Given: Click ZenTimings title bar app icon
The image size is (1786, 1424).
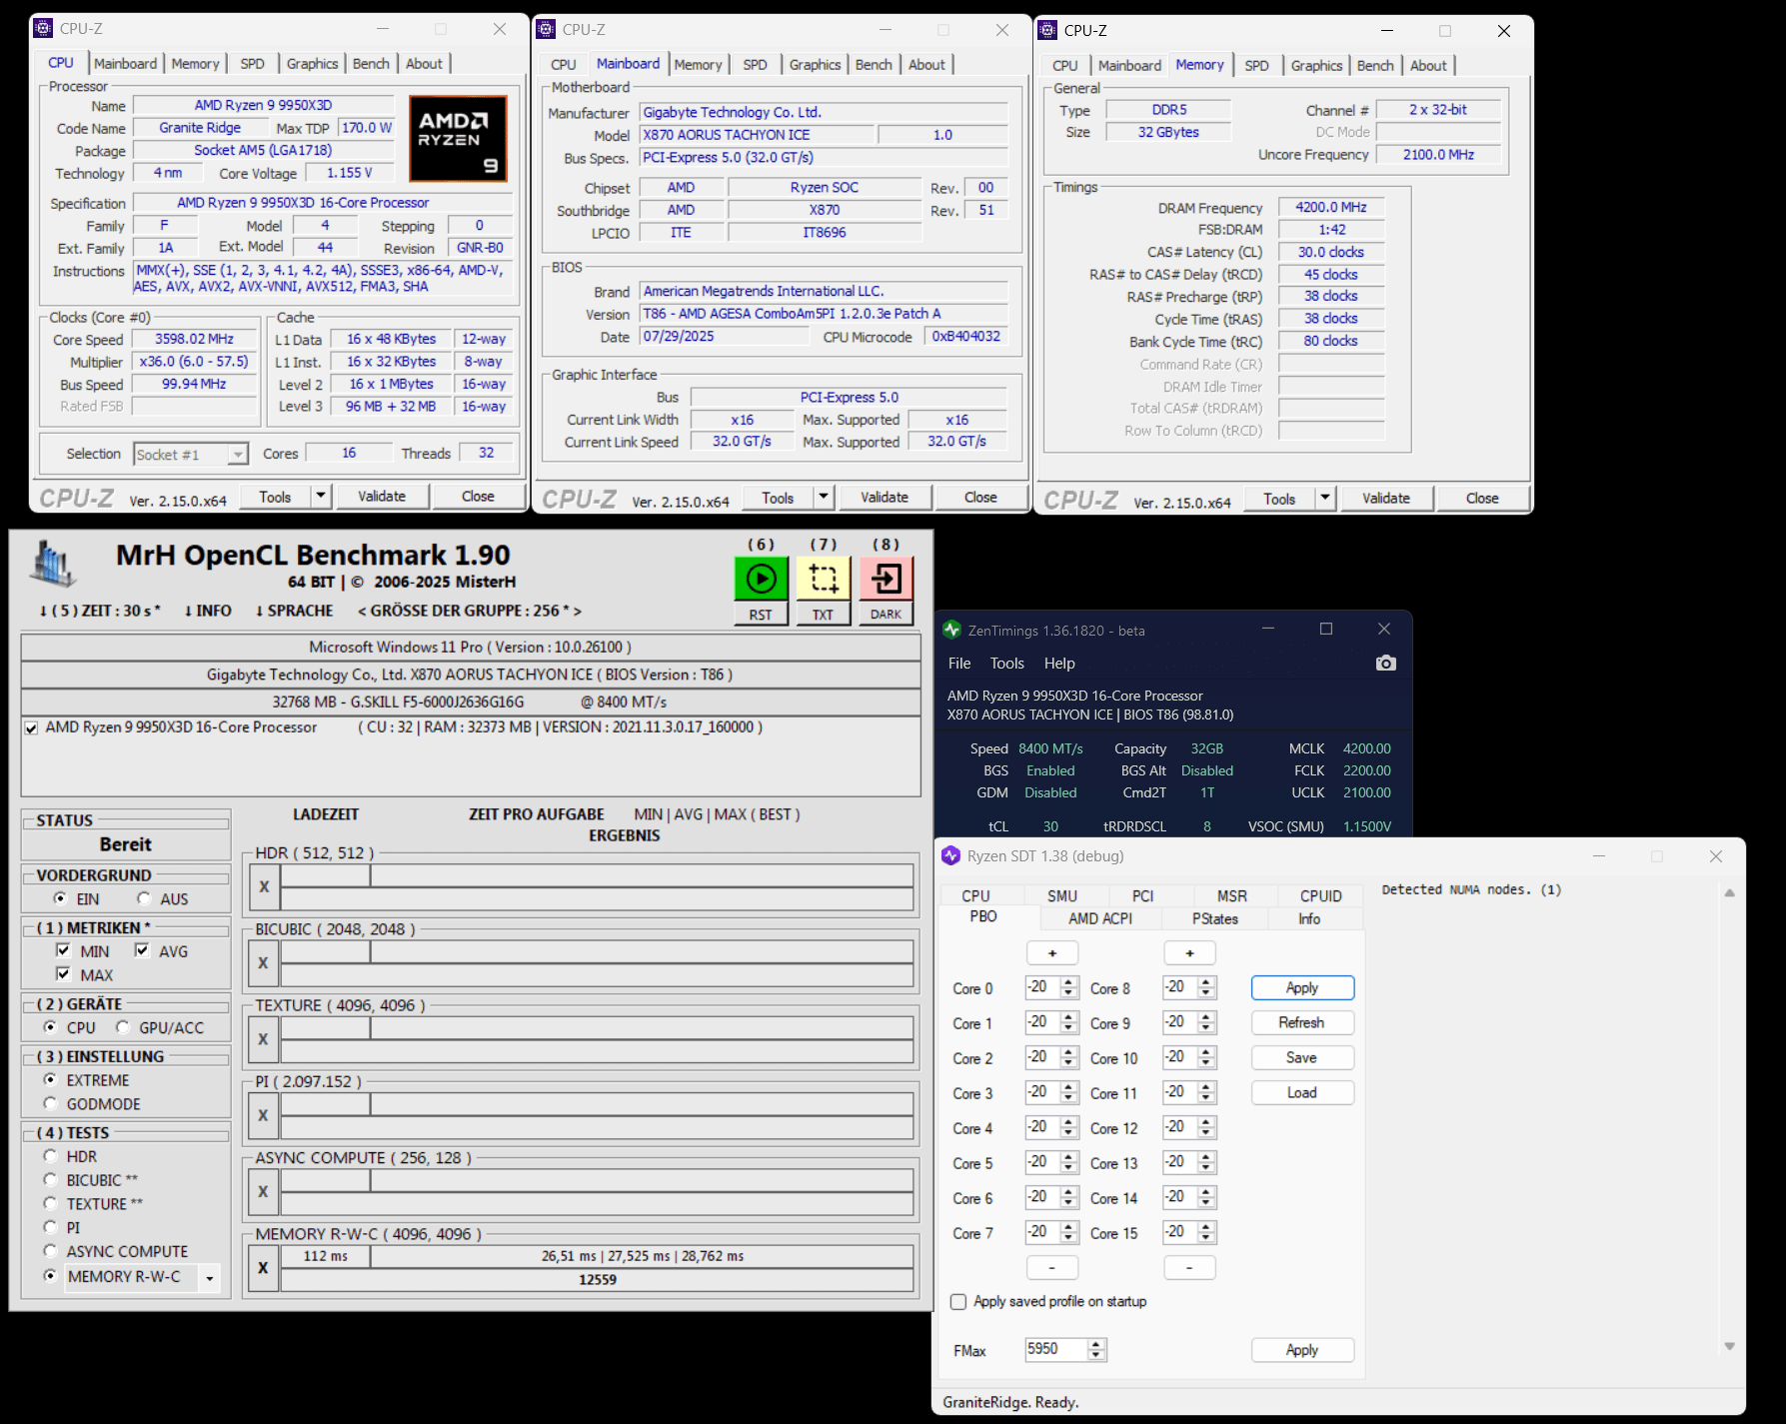Looking at the screenshot, I should (951, 630).
